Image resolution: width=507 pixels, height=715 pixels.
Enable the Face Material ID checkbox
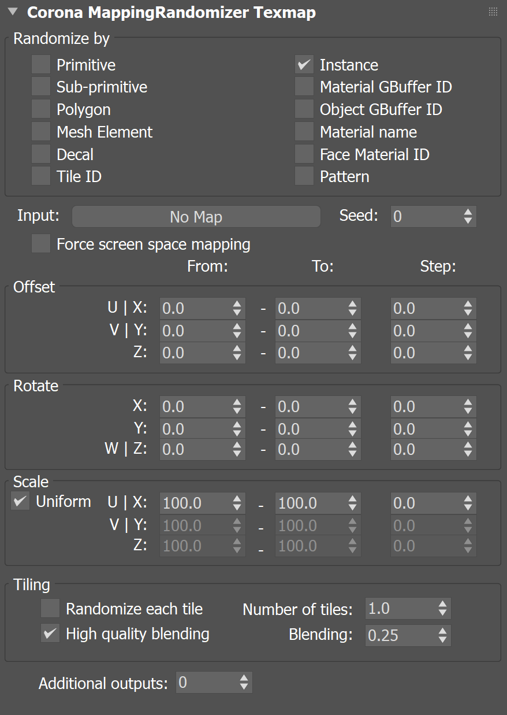(304, 154)
